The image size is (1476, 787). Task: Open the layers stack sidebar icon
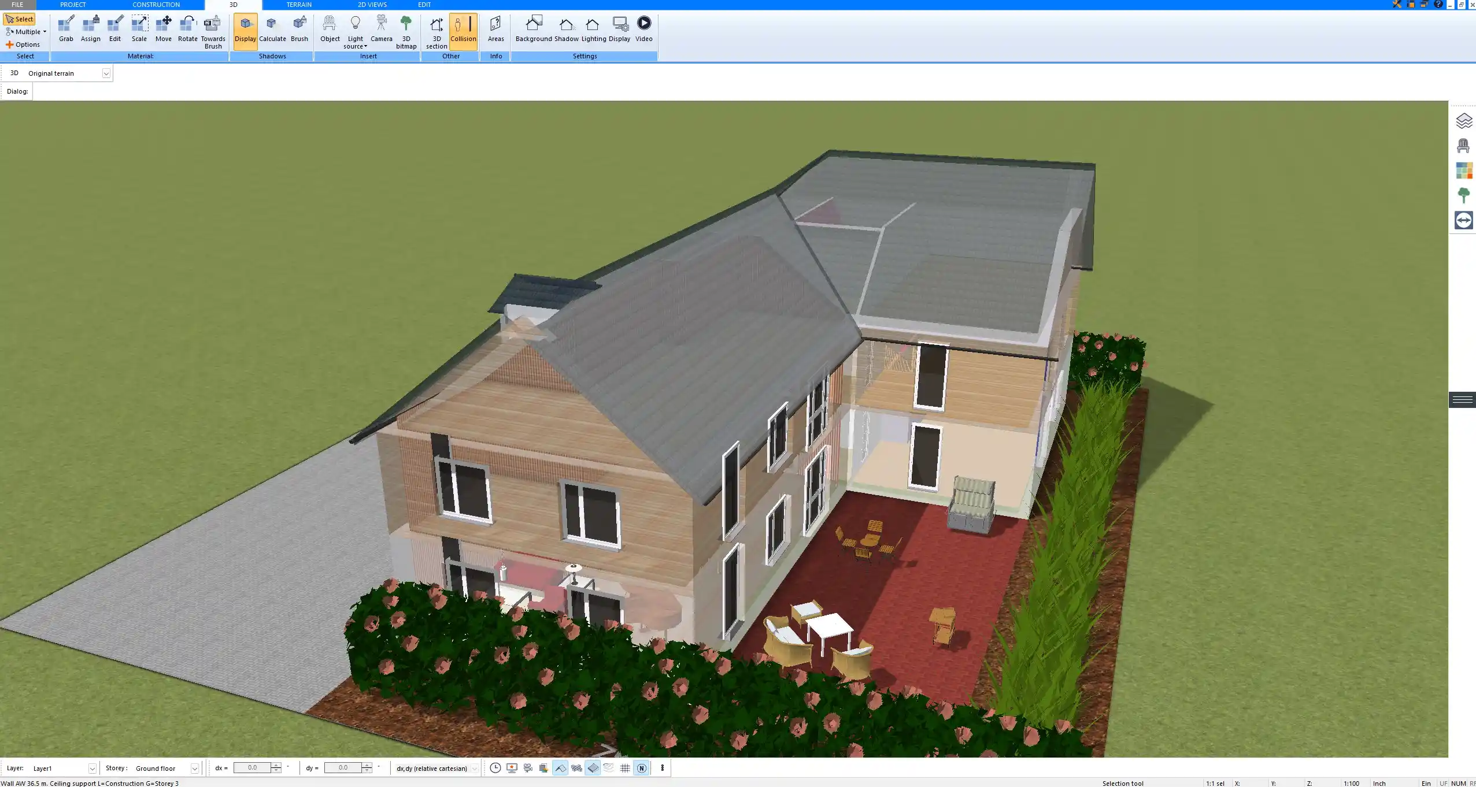[1463, 121]
